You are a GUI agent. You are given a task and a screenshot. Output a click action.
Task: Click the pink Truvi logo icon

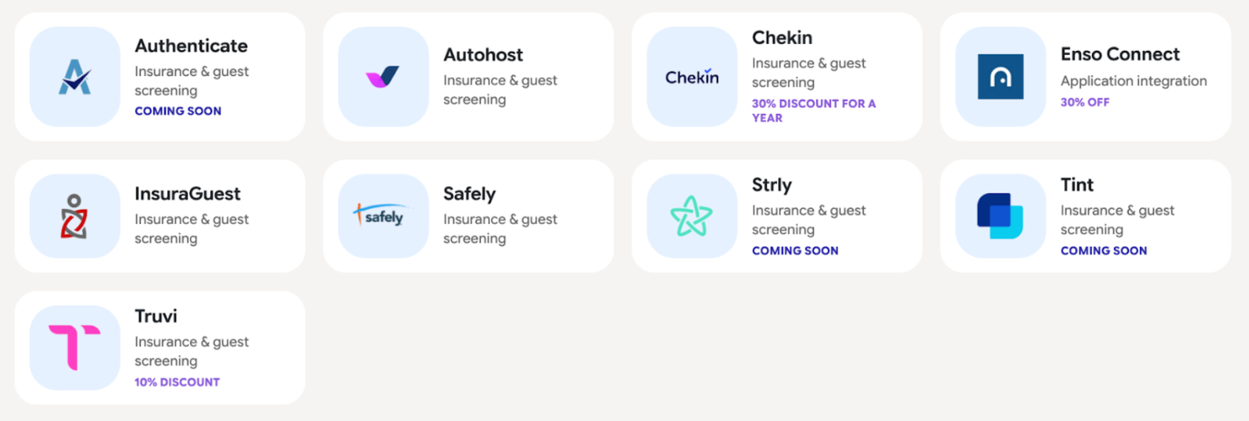(x=75, y=347)
